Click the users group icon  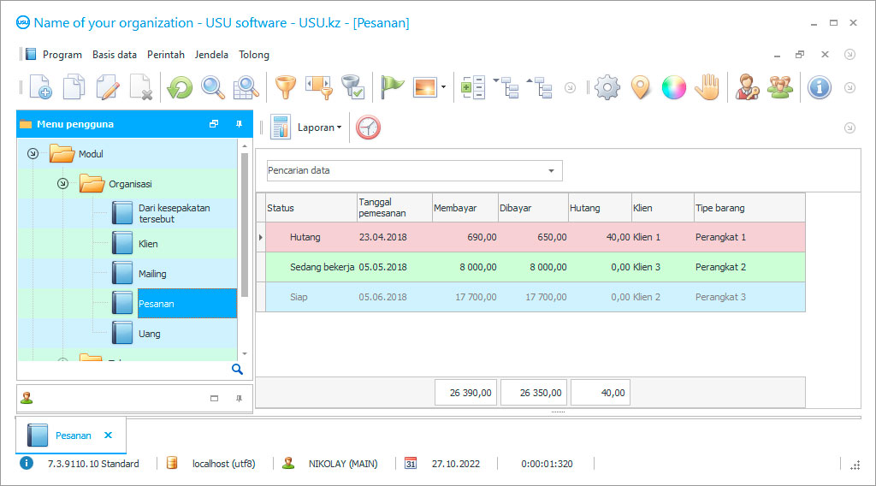click(x=780, y=87)
